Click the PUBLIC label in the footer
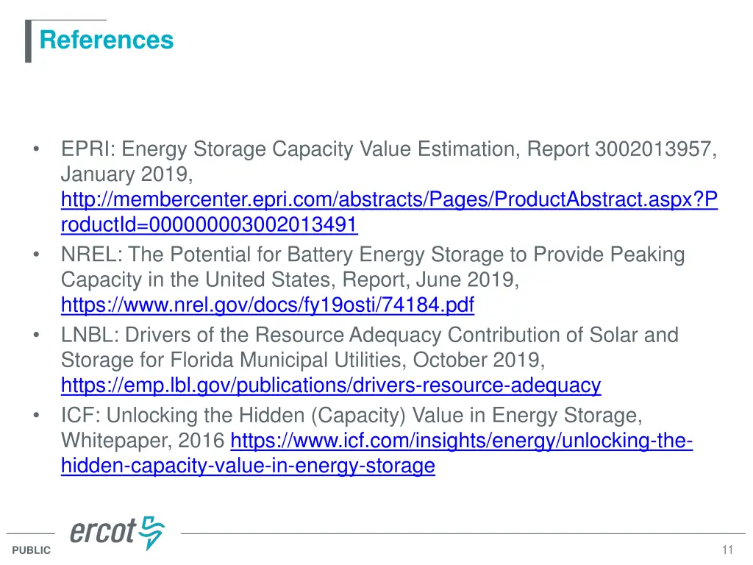Image resolution: width=753 pixels, height=565 pixels. pos(32,550)
